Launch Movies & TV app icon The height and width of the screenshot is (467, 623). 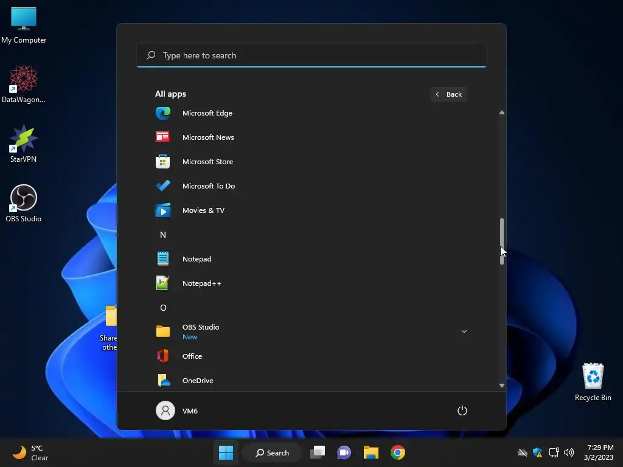tap(162, 210)
